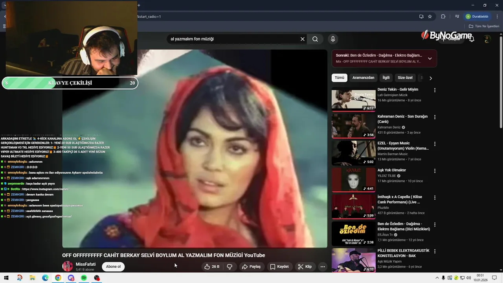Viewport: 503px width, 283px height.
Task: Open Chrome media controls icon
Action: 457,17
